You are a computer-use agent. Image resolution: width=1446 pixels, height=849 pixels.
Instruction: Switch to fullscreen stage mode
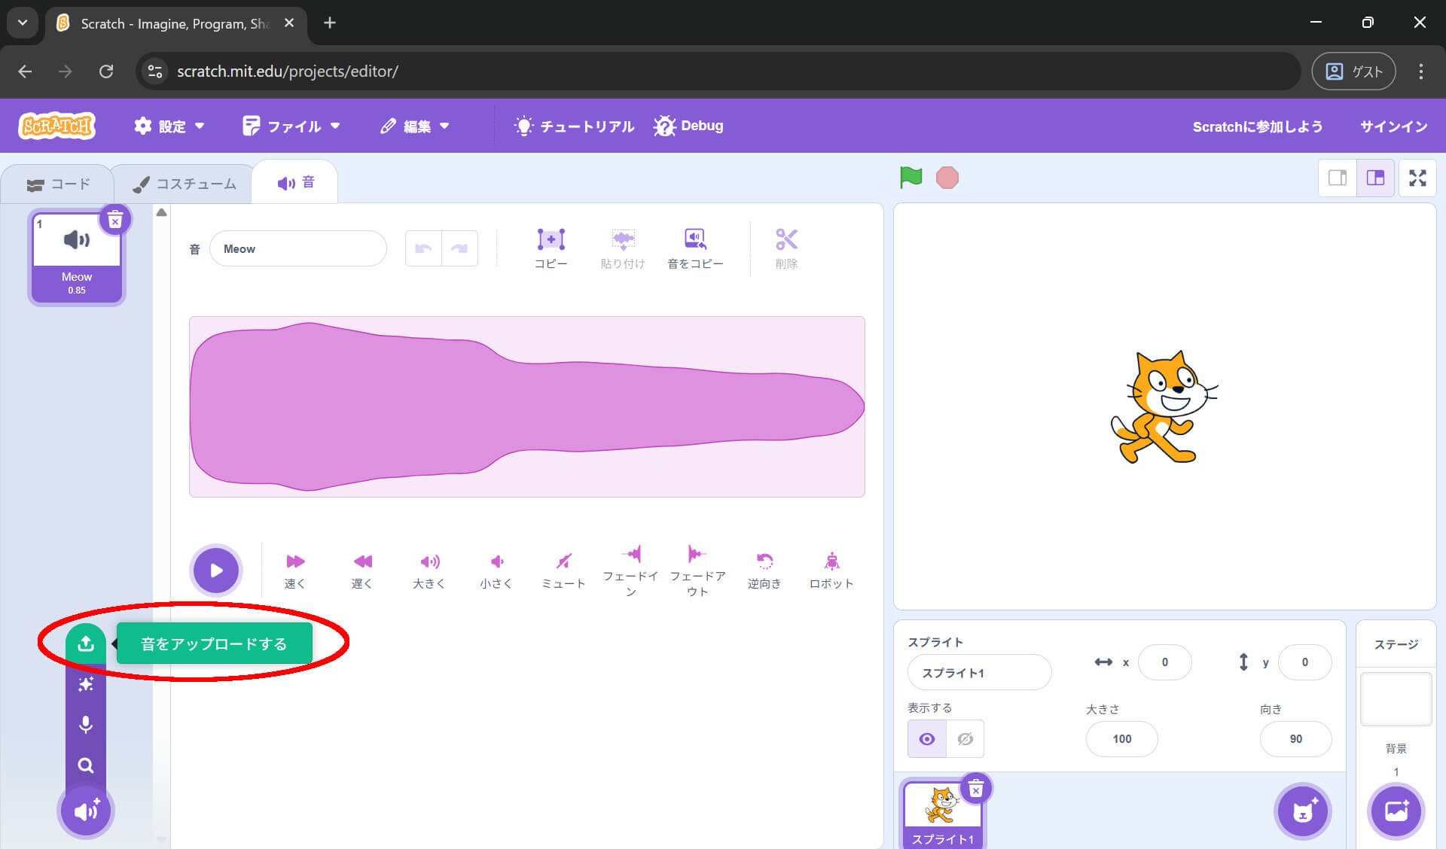pyautogui.click(x=1418, y=178)
